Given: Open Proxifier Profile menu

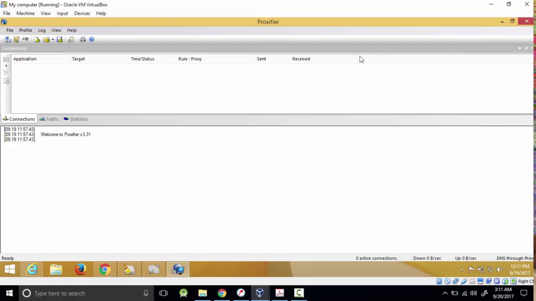Looking at the screenshot, I should tap(26, 30).
